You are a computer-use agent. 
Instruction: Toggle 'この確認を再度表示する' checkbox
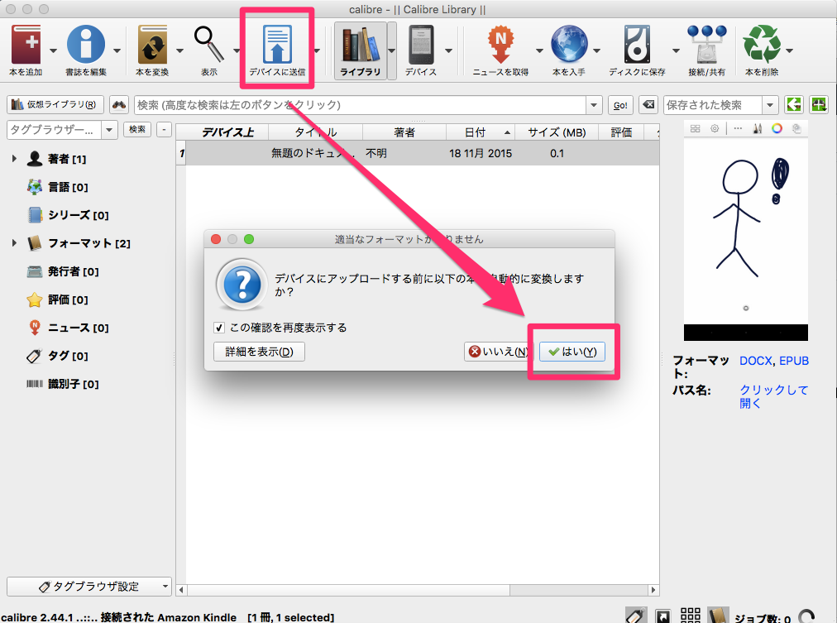click(219, 328)
